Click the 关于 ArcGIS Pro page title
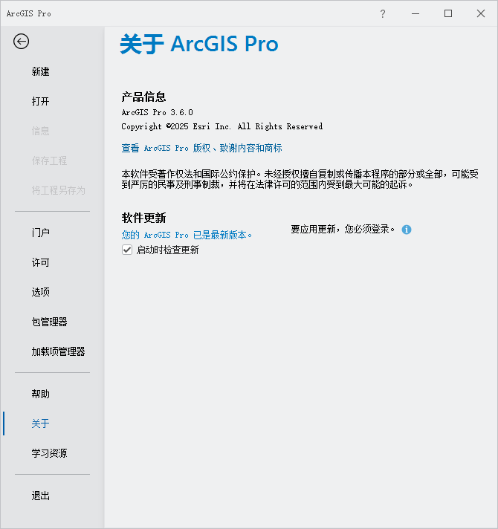The image size is (498, 529). click(199, 44)
